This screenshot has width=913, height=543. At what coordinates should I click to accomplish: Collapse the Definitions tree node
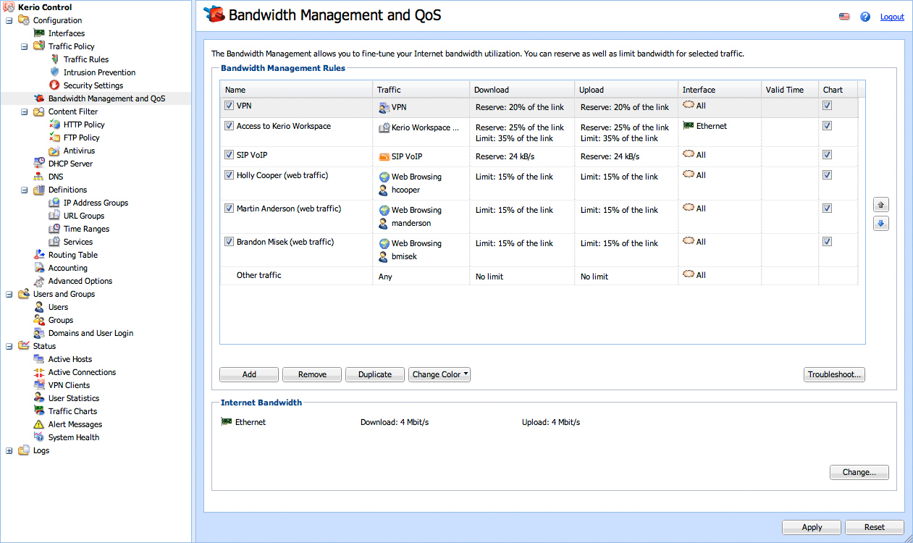[x=25, y=190]
